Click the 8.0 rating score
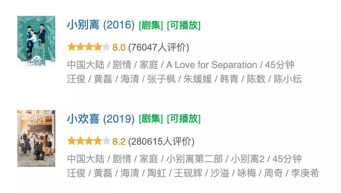 tap(119, 48)
